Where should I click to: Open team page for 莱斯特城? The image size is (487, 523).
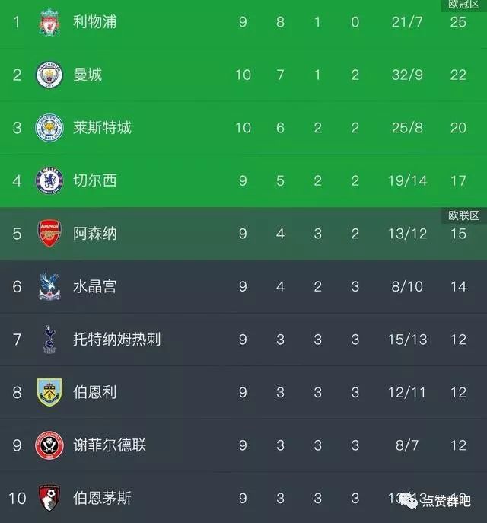pyautogui.click(x=102, y=128)
